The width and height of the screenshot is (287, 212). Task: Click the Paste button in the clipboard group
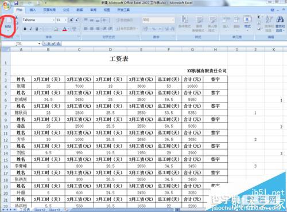pyautogui.click(x=7, y=25)
